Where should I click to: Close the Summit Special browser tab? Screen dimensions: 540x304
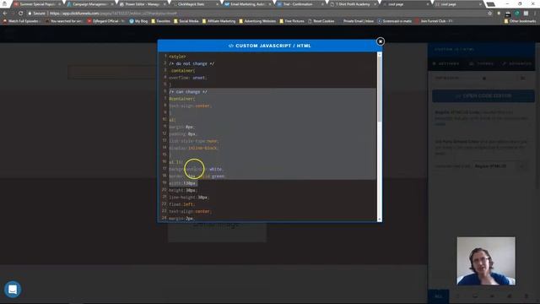59,4
